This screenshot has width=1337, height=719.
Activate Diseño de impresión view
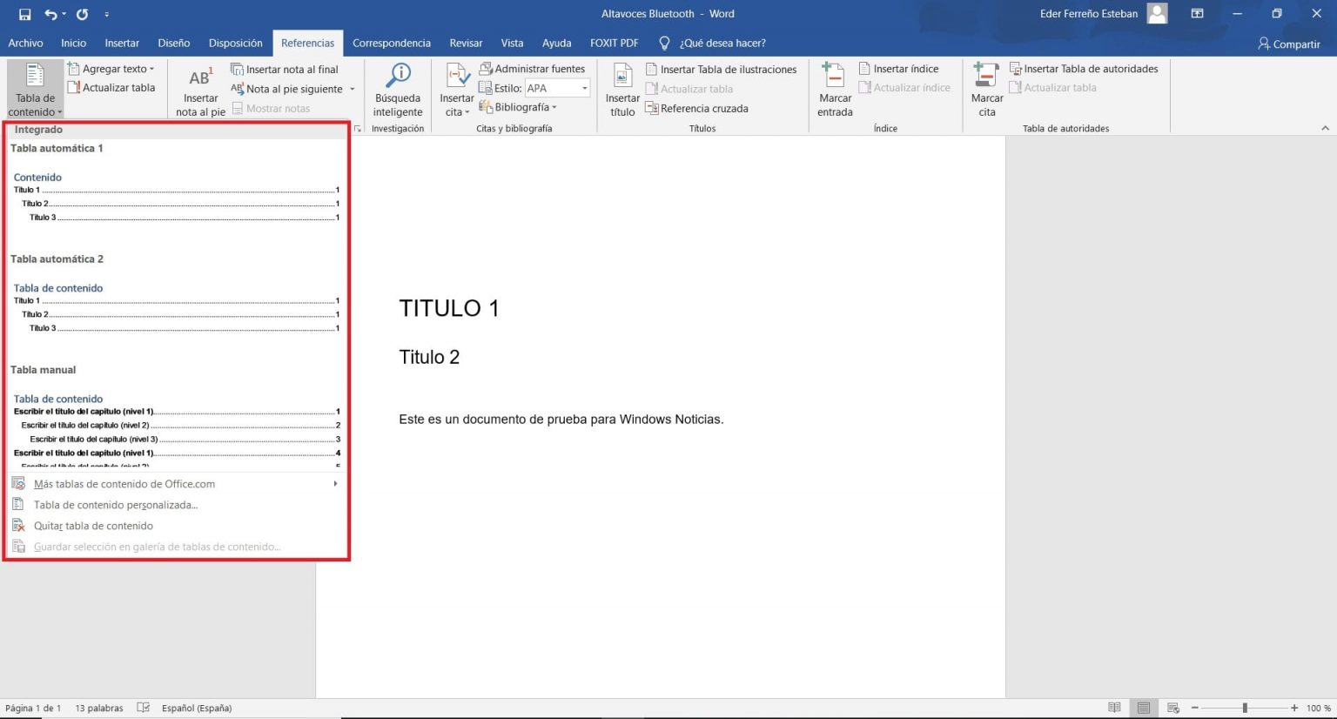coord(1144,708)
